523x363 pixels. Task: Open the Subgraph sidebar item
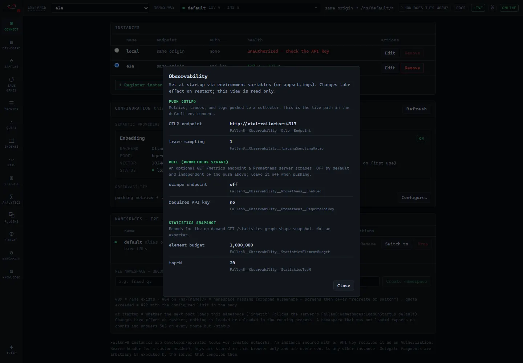(x=11, y=181)
